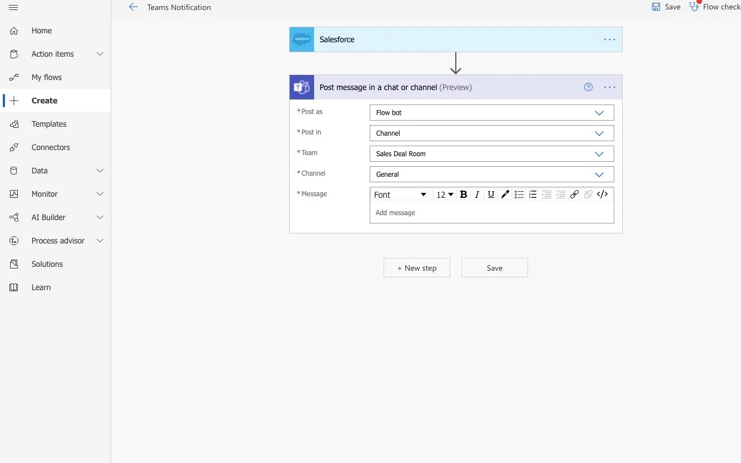Click the Save button below the flow
Viewport: 741px width, 463px height.
[x=495, y=268]
